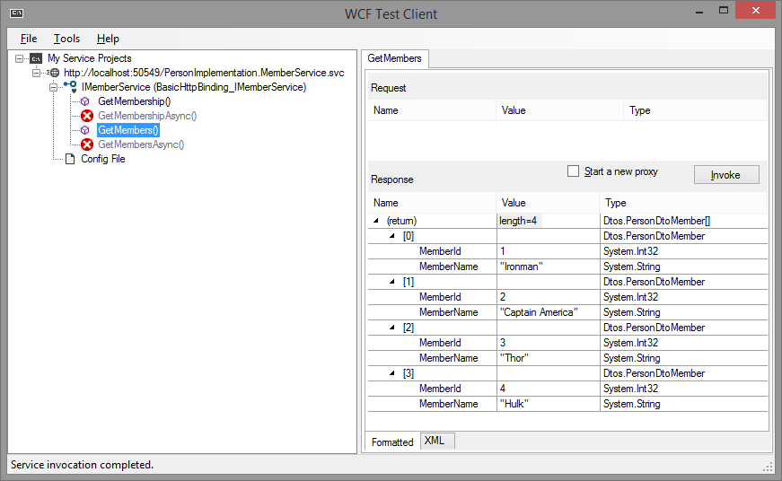Select GetMembershipAsync() in the service tree
This screenshot has width=782, height=481.
[x=147, y=116]
